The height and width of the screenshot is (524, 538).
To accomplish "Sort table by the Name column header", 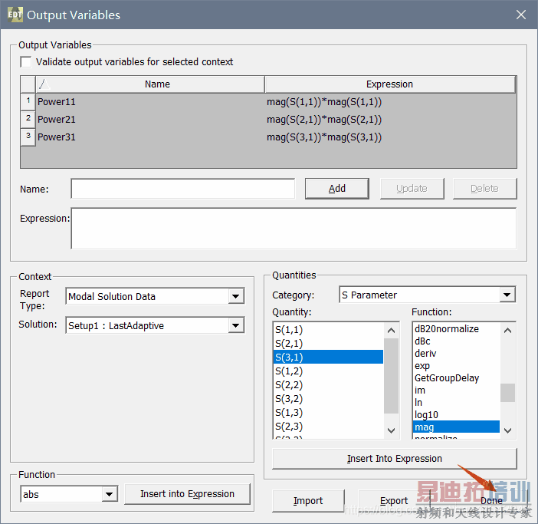I will pos(150,84).
